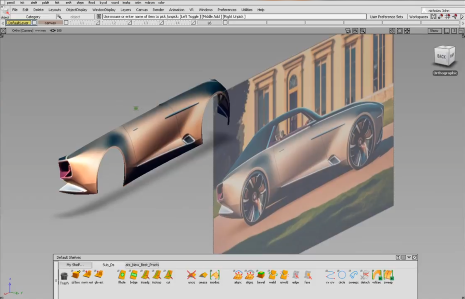
Task: Click the cut tool on the shelf
Action: point(168,275)
